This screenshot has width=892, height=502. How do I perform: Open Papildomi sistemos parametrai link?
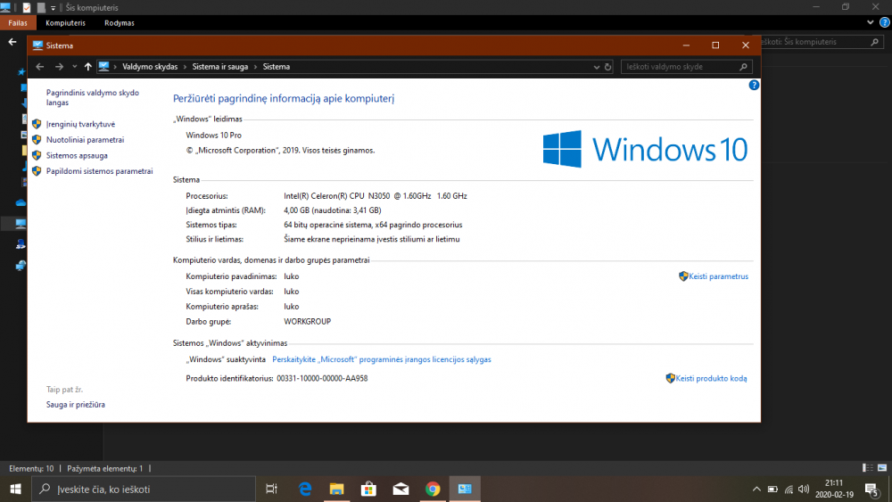100,171
